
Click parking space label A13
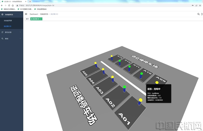(x=119, y=57)
